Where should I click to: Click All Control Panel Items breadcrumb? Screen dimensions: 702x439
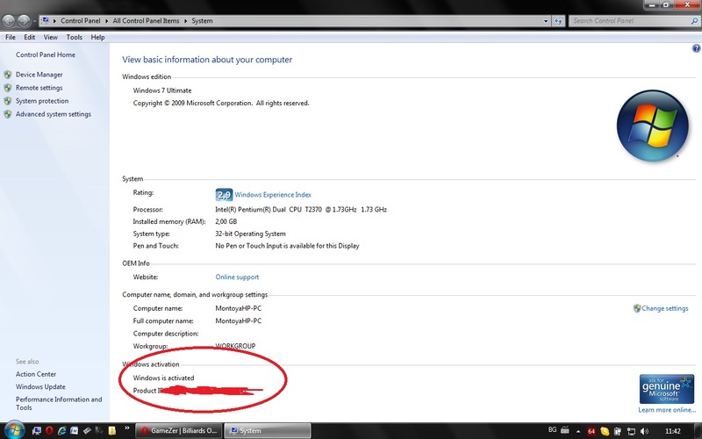click(x=146, y=20)
